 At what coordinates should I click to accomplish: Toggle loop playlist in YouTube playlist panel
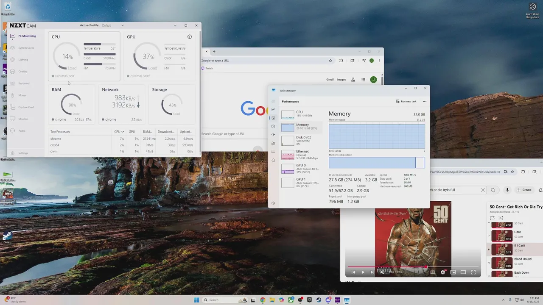click(492, 218)
